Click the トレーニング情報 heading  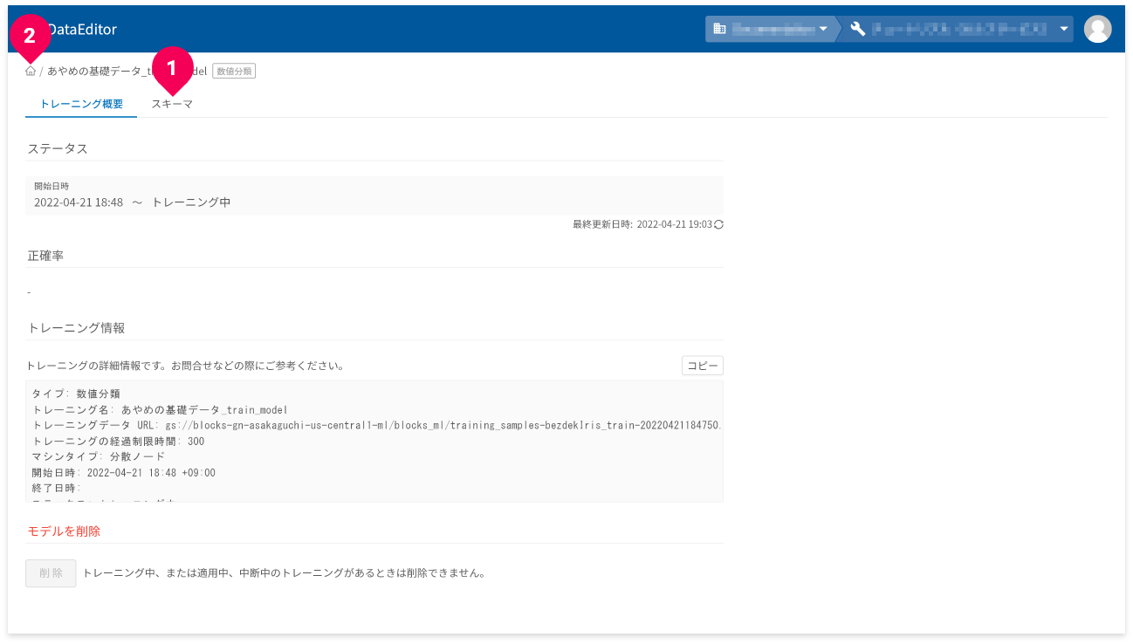76,328
